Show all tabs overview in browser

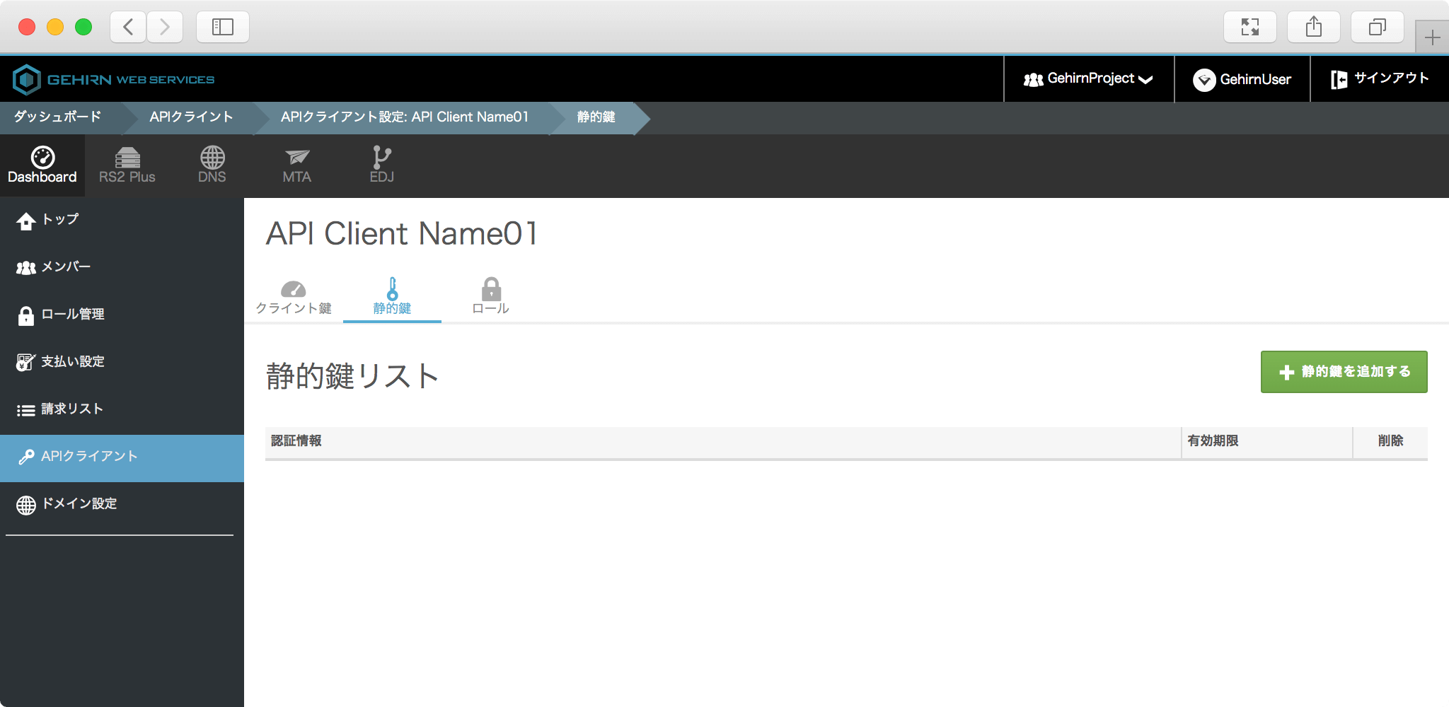(1377, 28)
